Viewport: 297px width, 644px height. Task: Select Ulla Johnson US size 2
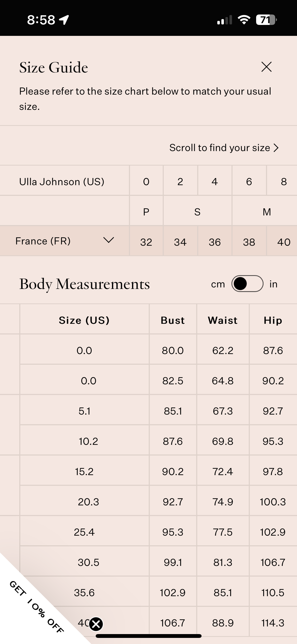pyautogui.click(x=180, y=182)
